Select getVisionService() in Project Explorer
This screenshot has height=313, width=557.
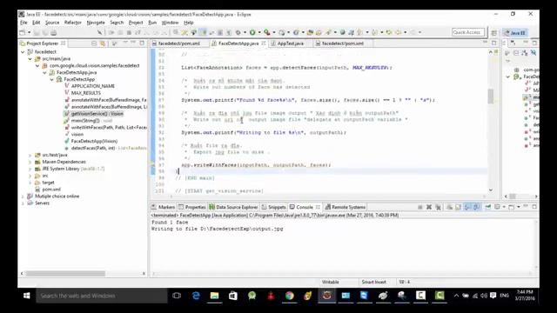click(x=93, y=114)
